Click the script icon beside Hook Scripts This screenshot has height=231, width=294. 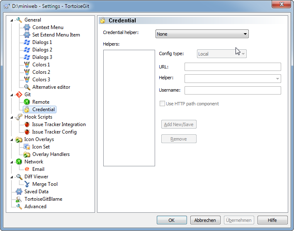point(19,117)
